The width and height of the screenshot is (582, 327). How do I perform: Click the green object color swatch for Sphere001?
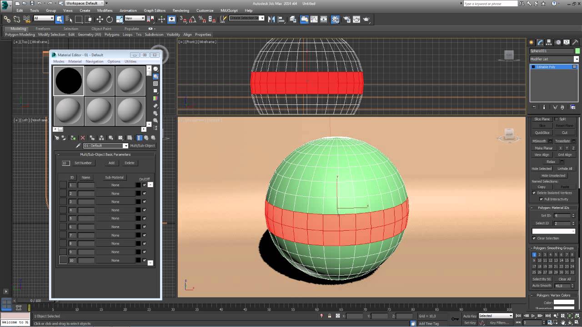click(577, 51)
